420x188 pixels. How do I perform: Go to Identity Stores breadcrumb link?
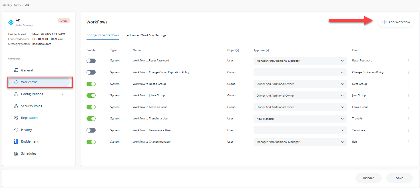[11, 5]
